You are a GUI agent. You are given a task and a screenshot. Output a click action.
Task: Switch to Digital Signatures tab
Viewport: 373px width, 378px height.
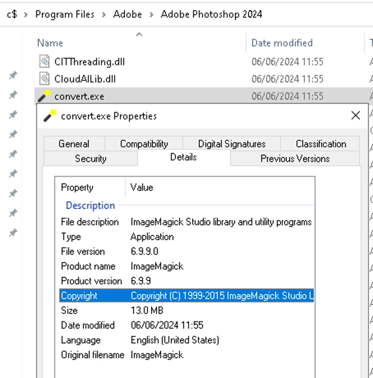coord(232,144)
